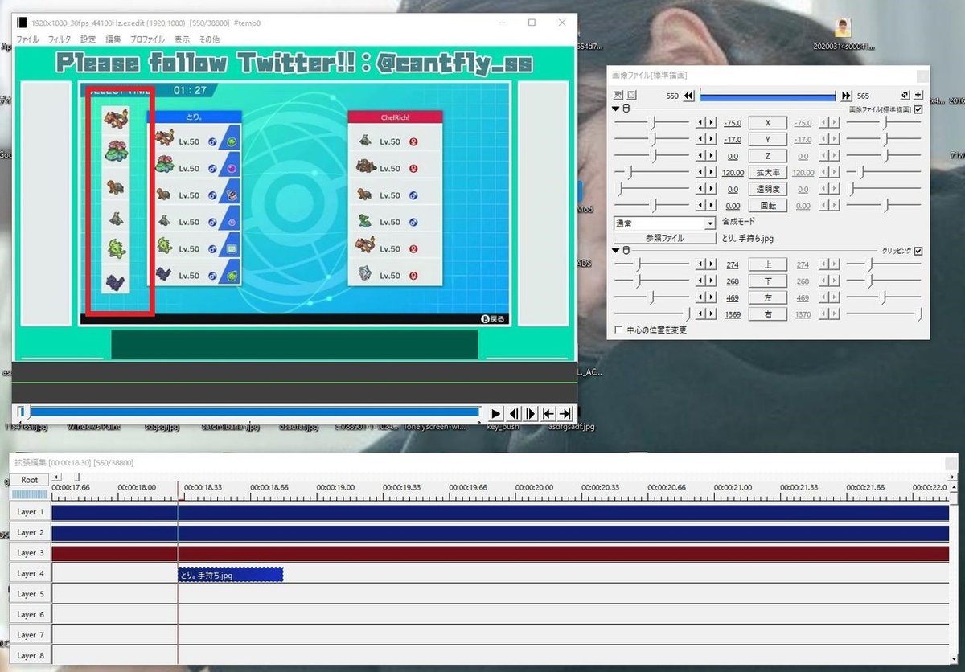Toggle visibility of Layer 2
Image resolution: width=965 pixels, height=672 pixels.
click(x=31, y=532)
